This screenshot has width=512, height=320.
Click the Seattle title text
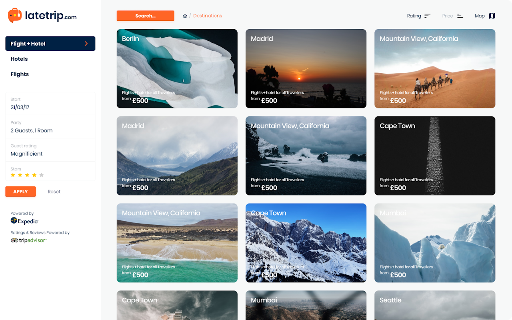click(390, 300)
